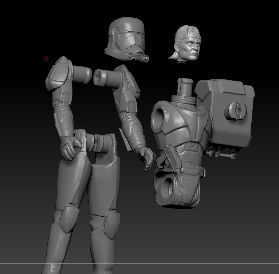Select the neck post atop the torso
Screen dimensions: 279x274
185,88
